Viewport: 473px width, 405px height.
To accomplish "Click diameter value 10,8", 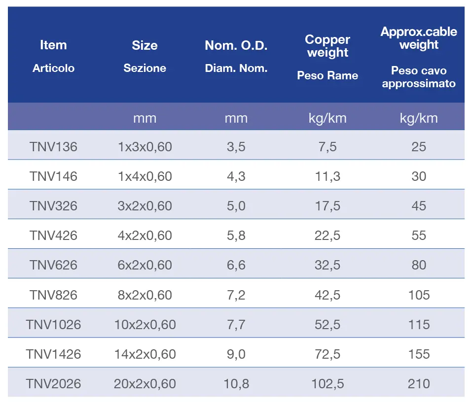I will pos(236,384).
